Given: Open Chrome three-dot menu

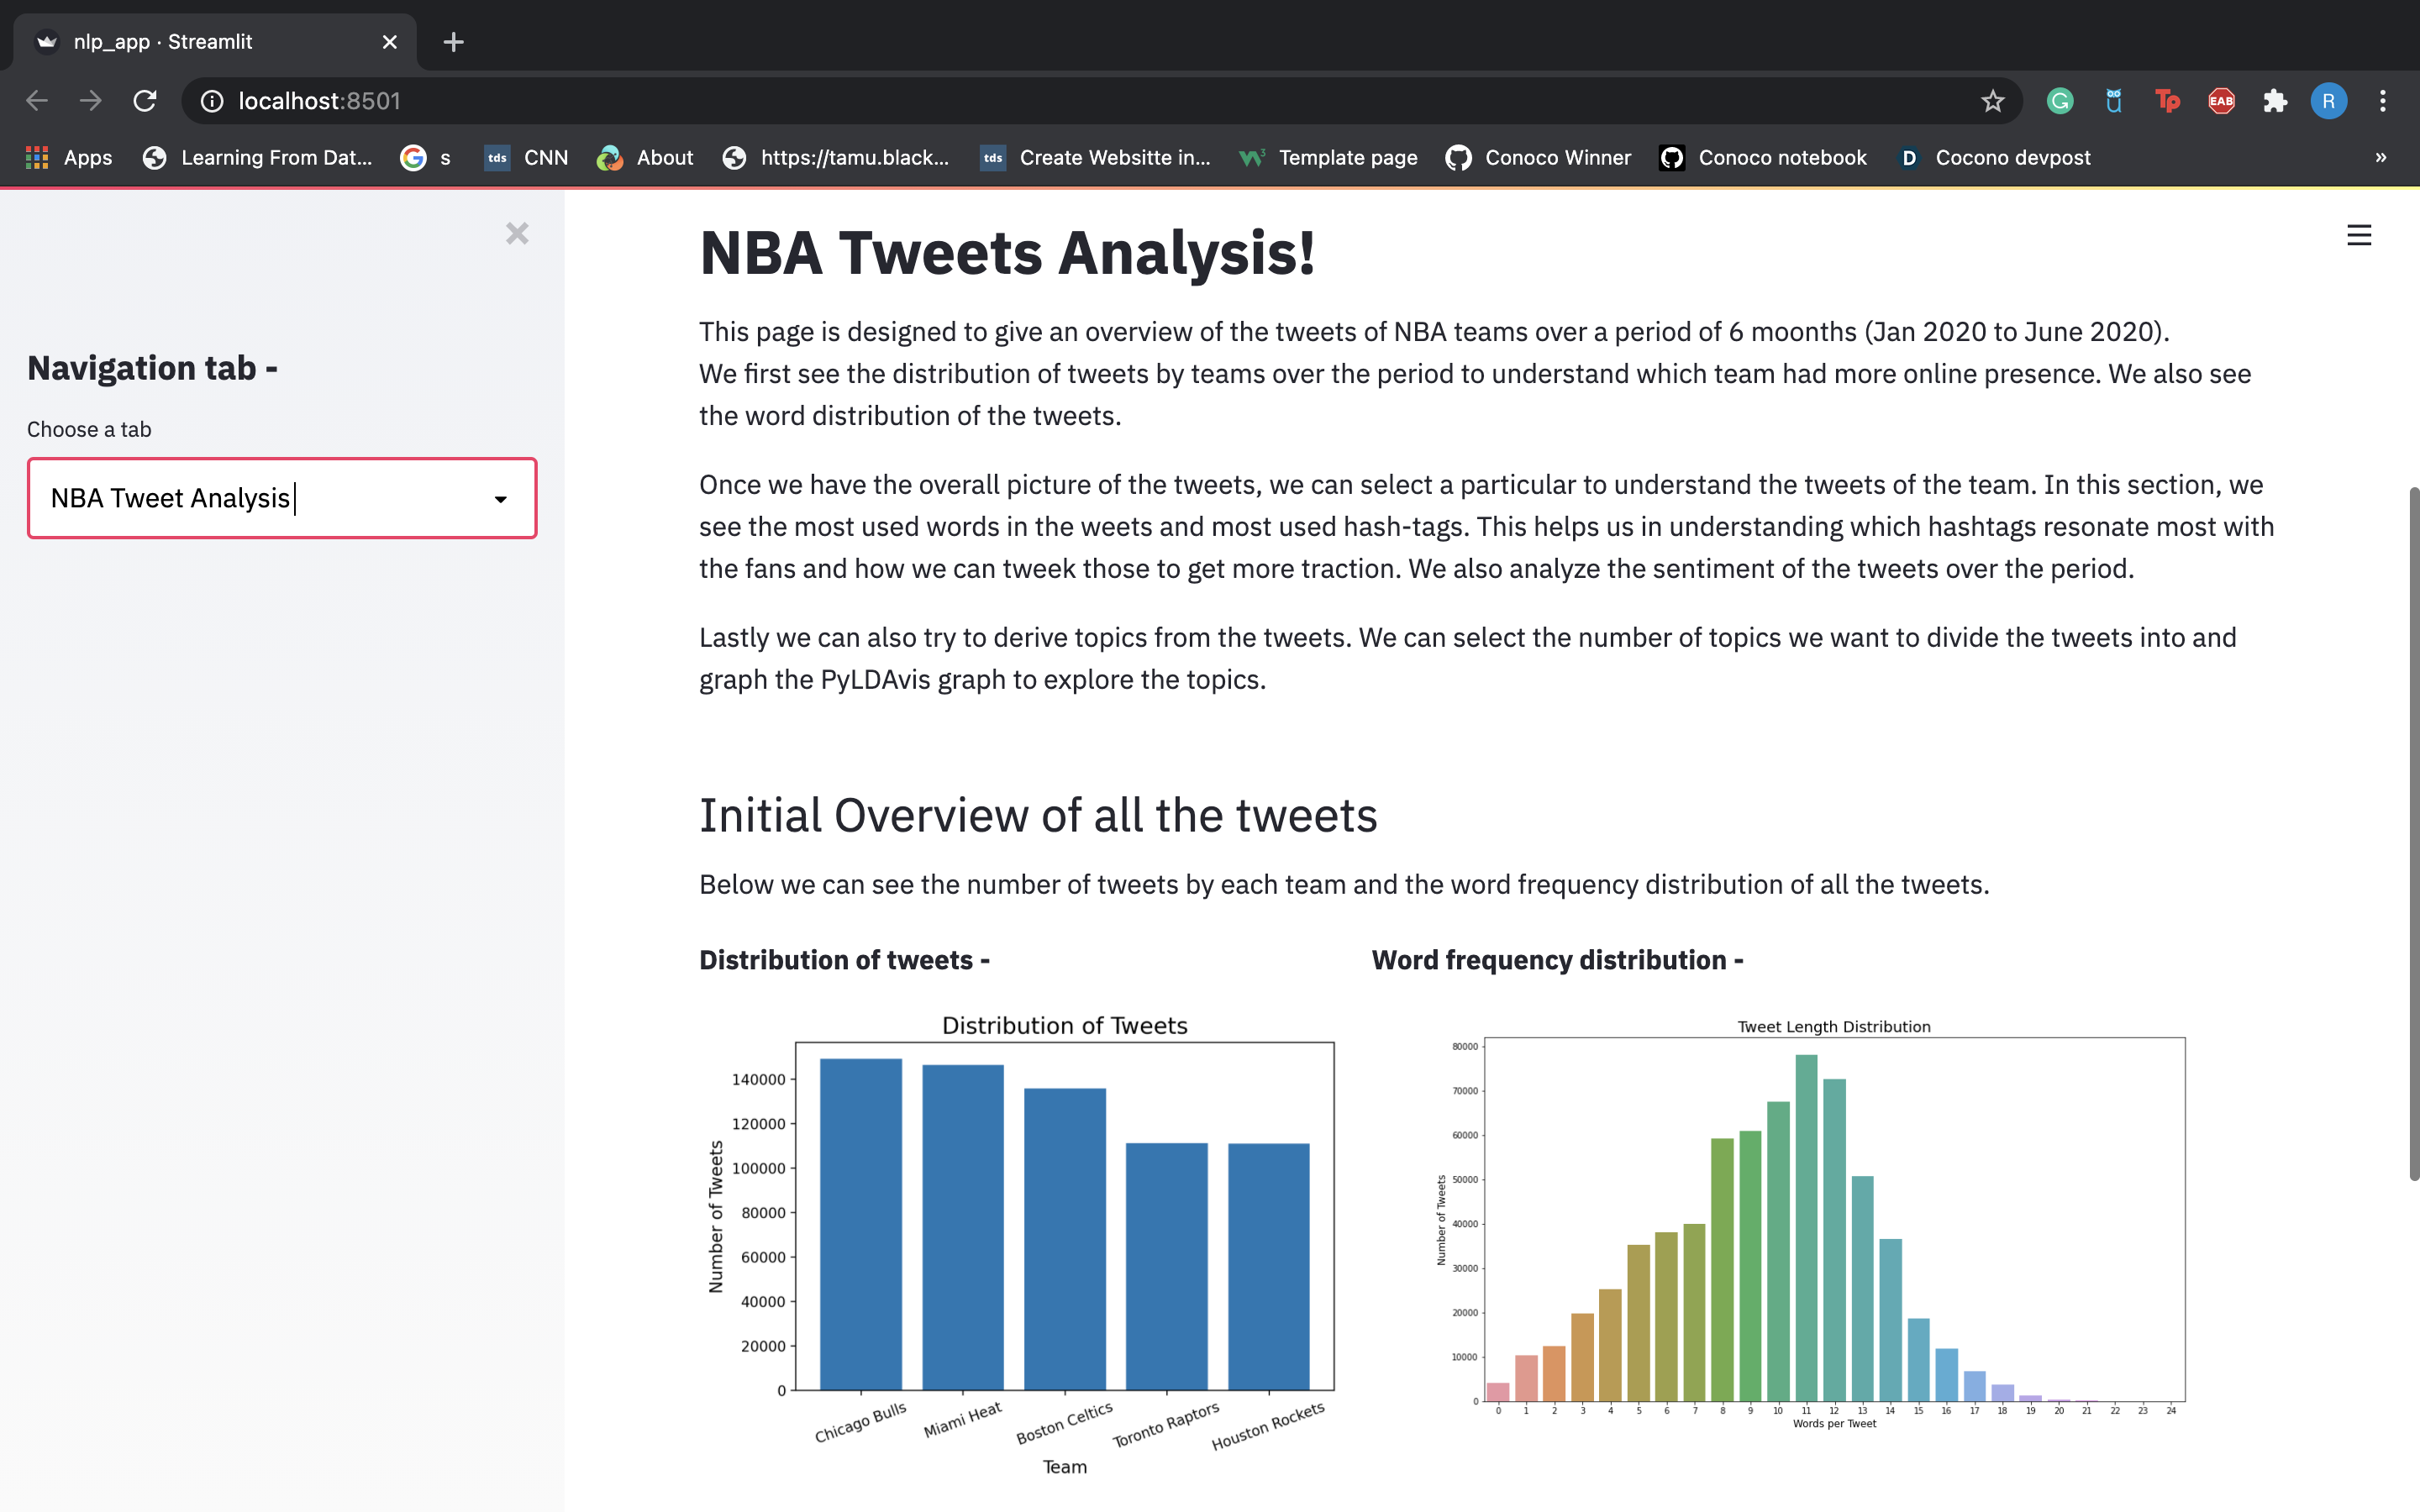Looking at the screenshot, I should point(2383,101).
